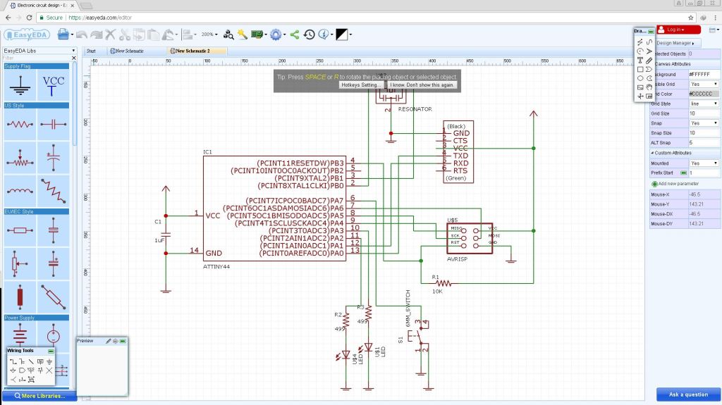
Task: Select the Ellipse tool in Drawing Tools
Action: click(x=640, y=78)
